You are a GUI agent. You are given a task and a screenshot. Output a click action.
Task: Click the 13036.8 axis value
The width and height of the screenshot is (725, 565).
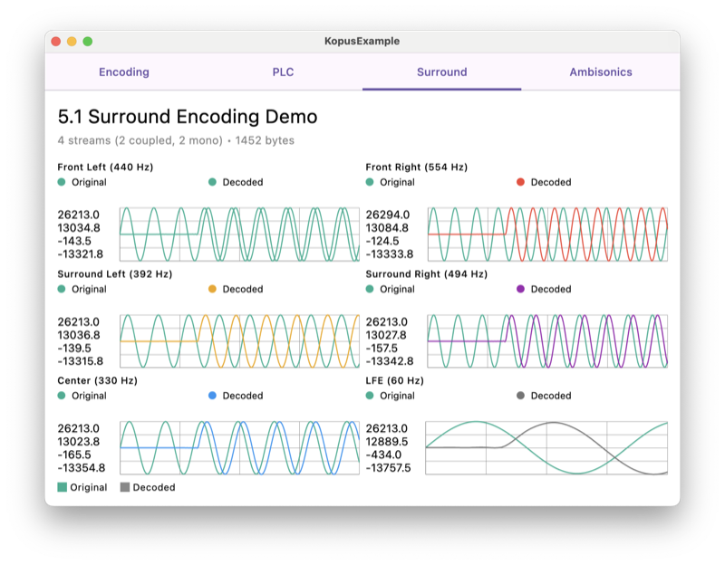point(79,335)
